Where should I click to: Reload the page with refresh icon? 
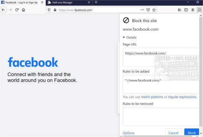[x=17, y=10]
